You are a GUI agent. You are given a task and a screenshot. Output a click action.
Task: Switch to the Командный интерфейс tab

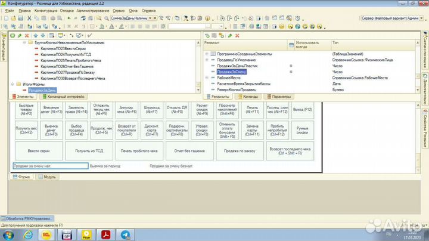point(64,97)
